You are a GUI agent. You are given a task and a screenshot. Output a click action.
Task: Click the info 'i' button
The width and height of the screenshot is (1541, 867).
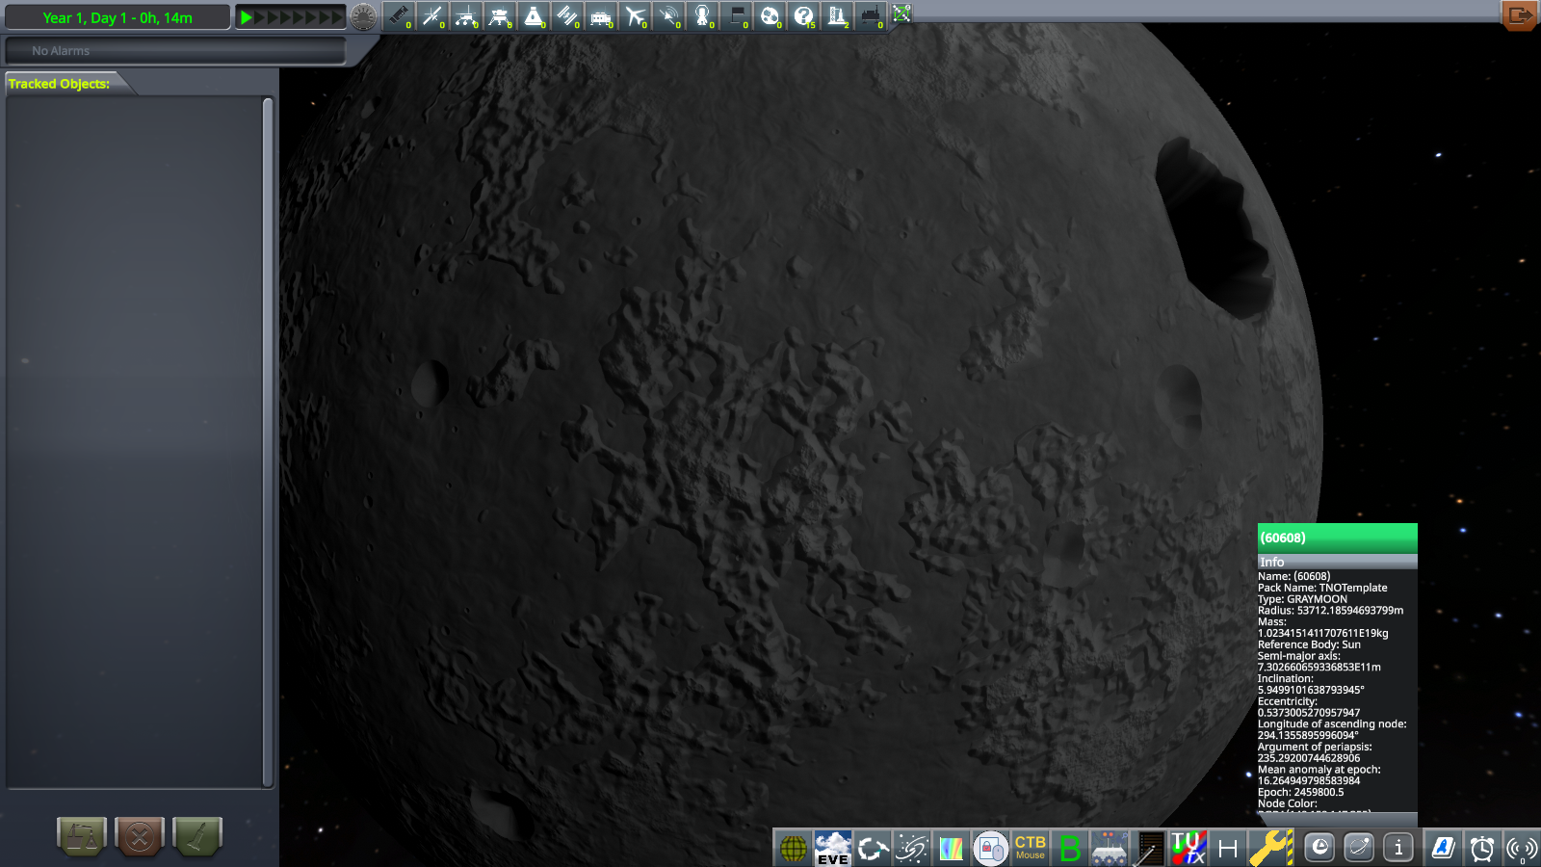tap(1398, 848)
